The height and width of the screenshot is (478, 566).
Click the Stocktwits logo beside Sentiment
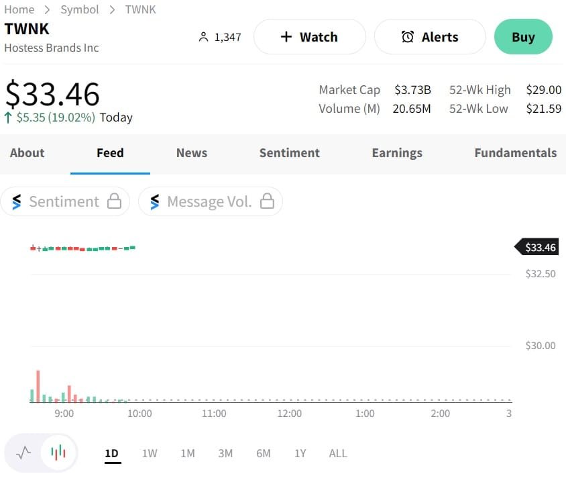point(17,201)
